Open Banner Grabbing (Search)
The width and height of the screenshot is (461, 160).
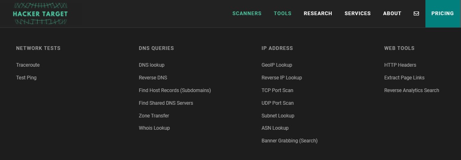pos(289,141)
